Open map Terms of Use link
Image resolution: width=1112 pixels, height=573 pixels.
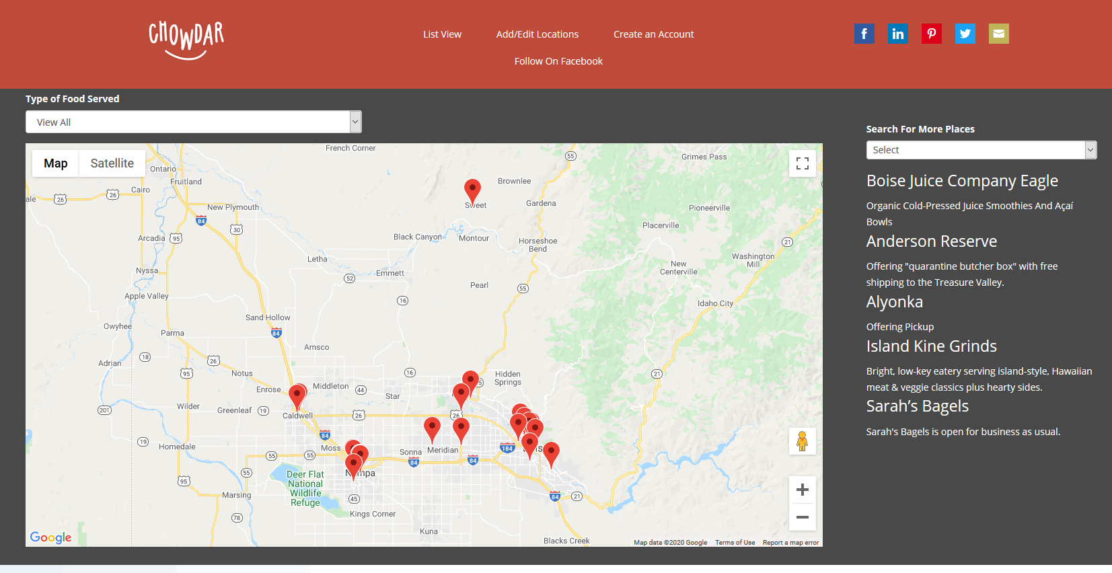pyautogui.click(x=735, y=543)
